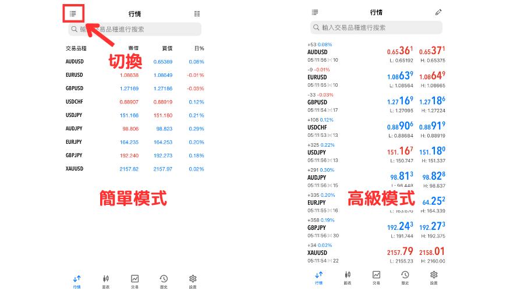This screenshot has height=291, width=524.
Task: Focus the search field in simple mode screen
Action: point(134,29)
